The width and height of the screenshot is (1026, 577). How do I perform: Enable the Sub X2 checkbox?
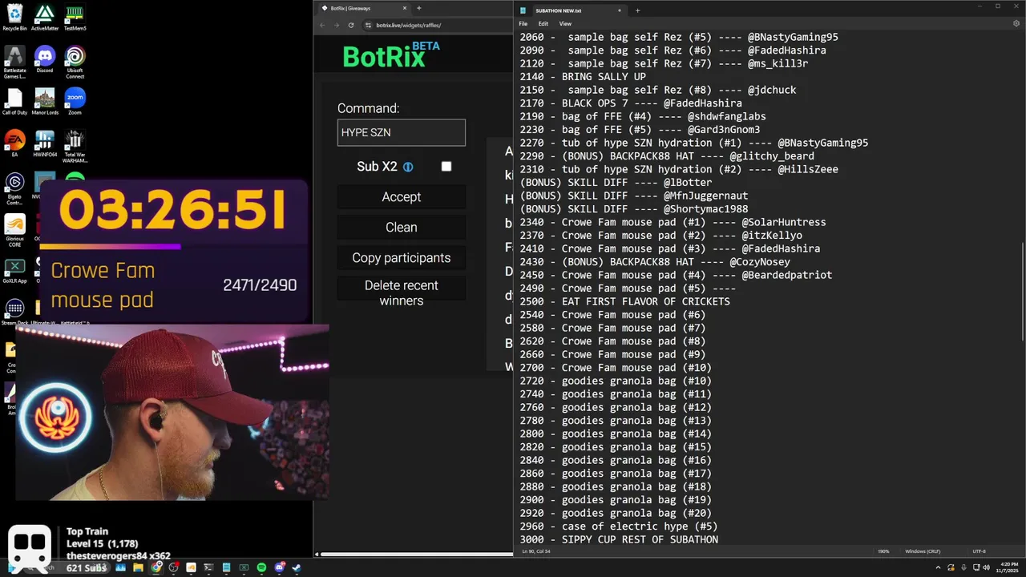tap(446, 167)
